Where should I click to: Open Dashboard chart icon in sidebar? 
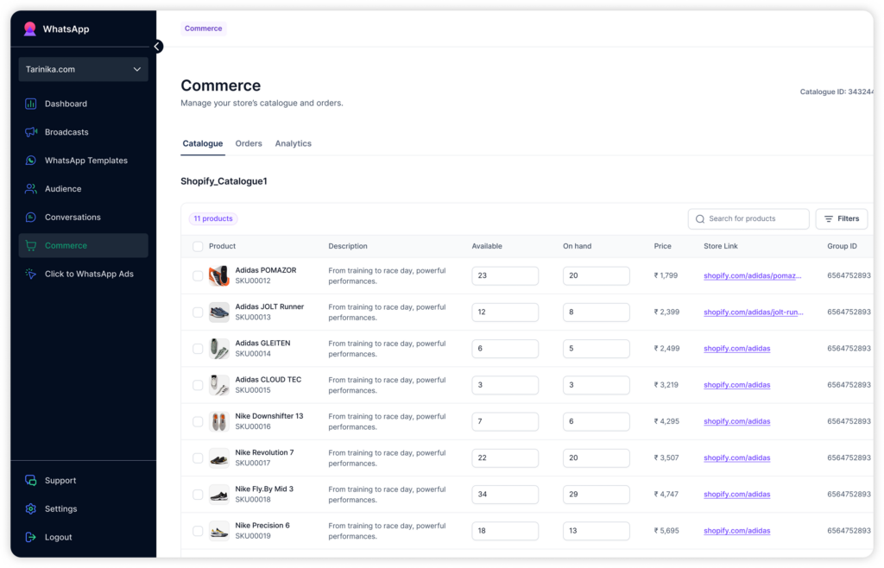pyautogui.click(x=30, y=104)
